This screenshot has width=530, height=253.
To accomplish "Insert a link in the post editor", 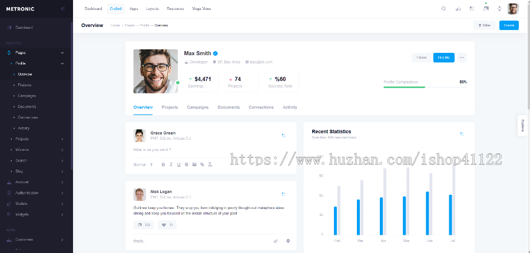I will click(202, 165).
